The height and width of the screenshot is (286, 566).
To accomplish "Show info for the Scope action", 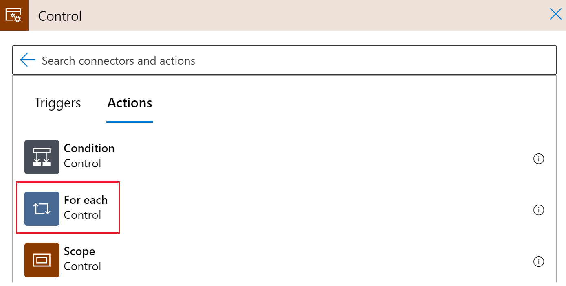I will pyautogui.click(x=538, y=261).
